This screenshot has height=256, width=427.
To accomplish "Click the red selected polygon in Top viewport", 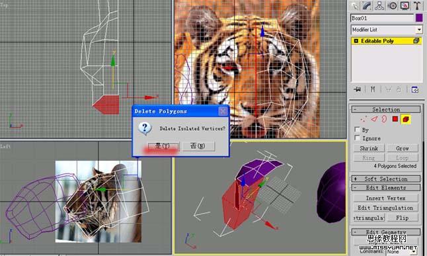I will pos(107,105).
